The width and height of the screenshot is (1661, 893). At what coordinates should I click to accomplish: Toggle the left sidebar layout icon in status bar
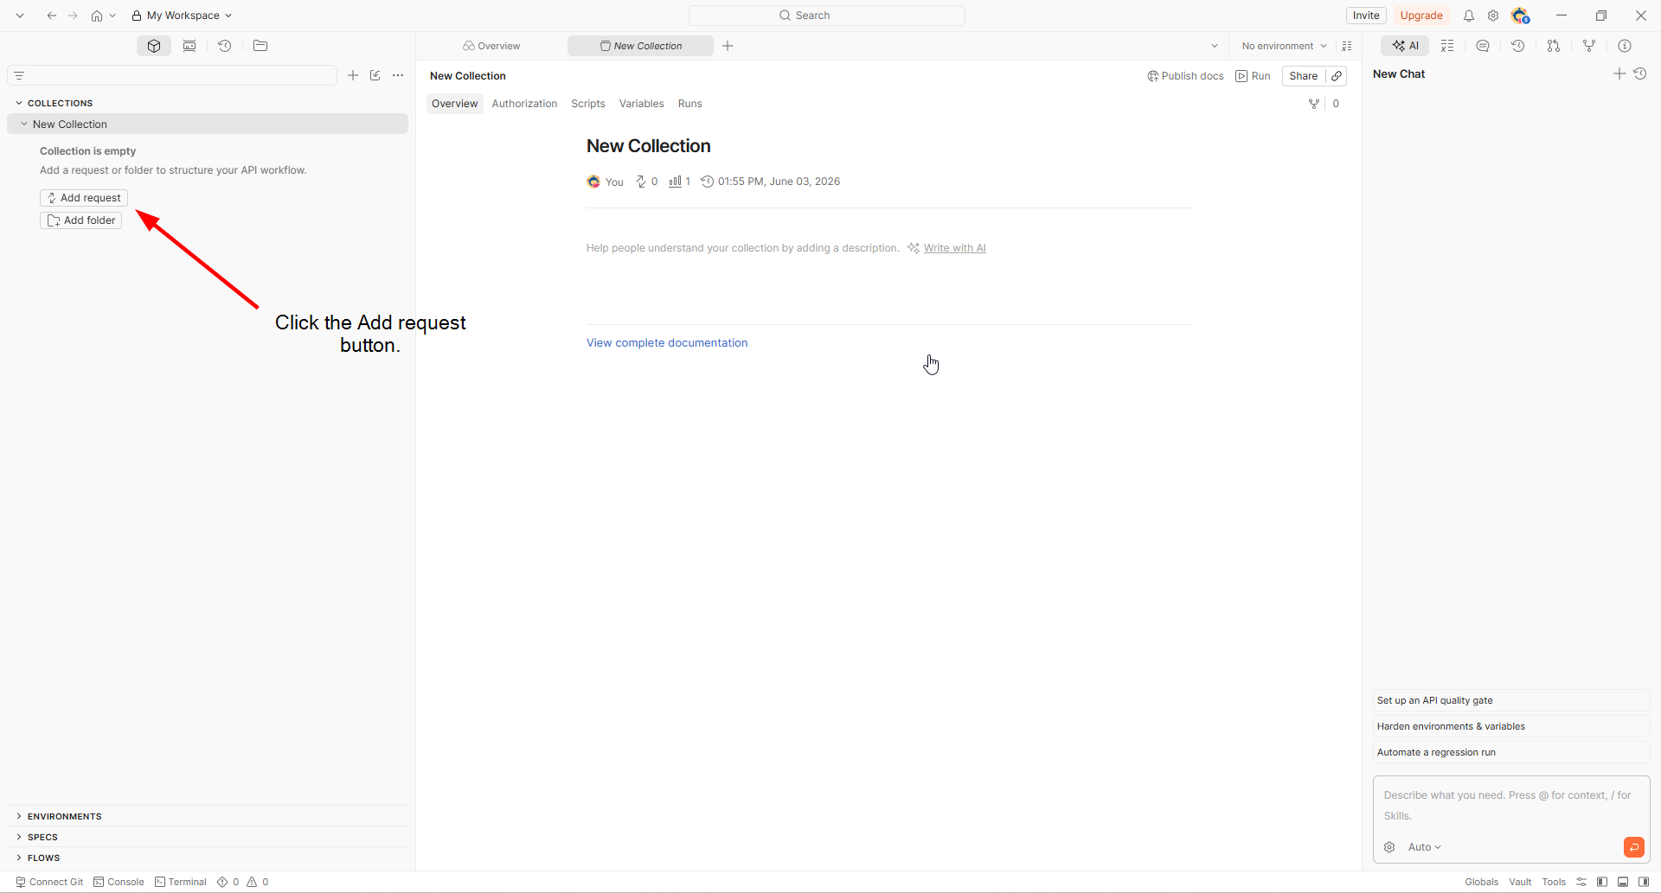(x=1602, y=882)
